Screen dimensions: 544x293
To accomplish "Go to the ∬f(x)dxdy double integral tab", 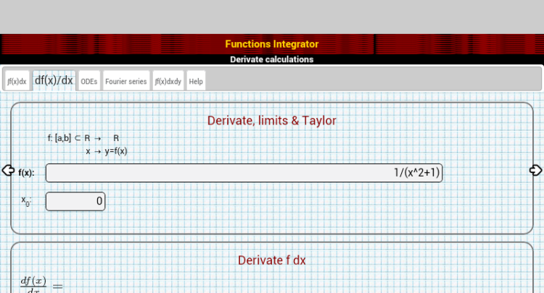I will point(168,81).
